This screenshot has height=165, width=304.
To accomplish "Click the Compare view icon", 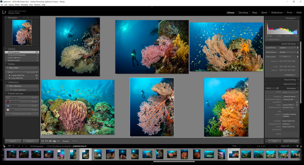I will point(50,141).
